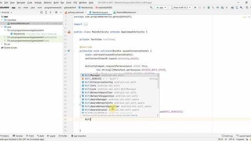
Task: Click the override gutter icon at onCreate
Action: tap(69, 51)
